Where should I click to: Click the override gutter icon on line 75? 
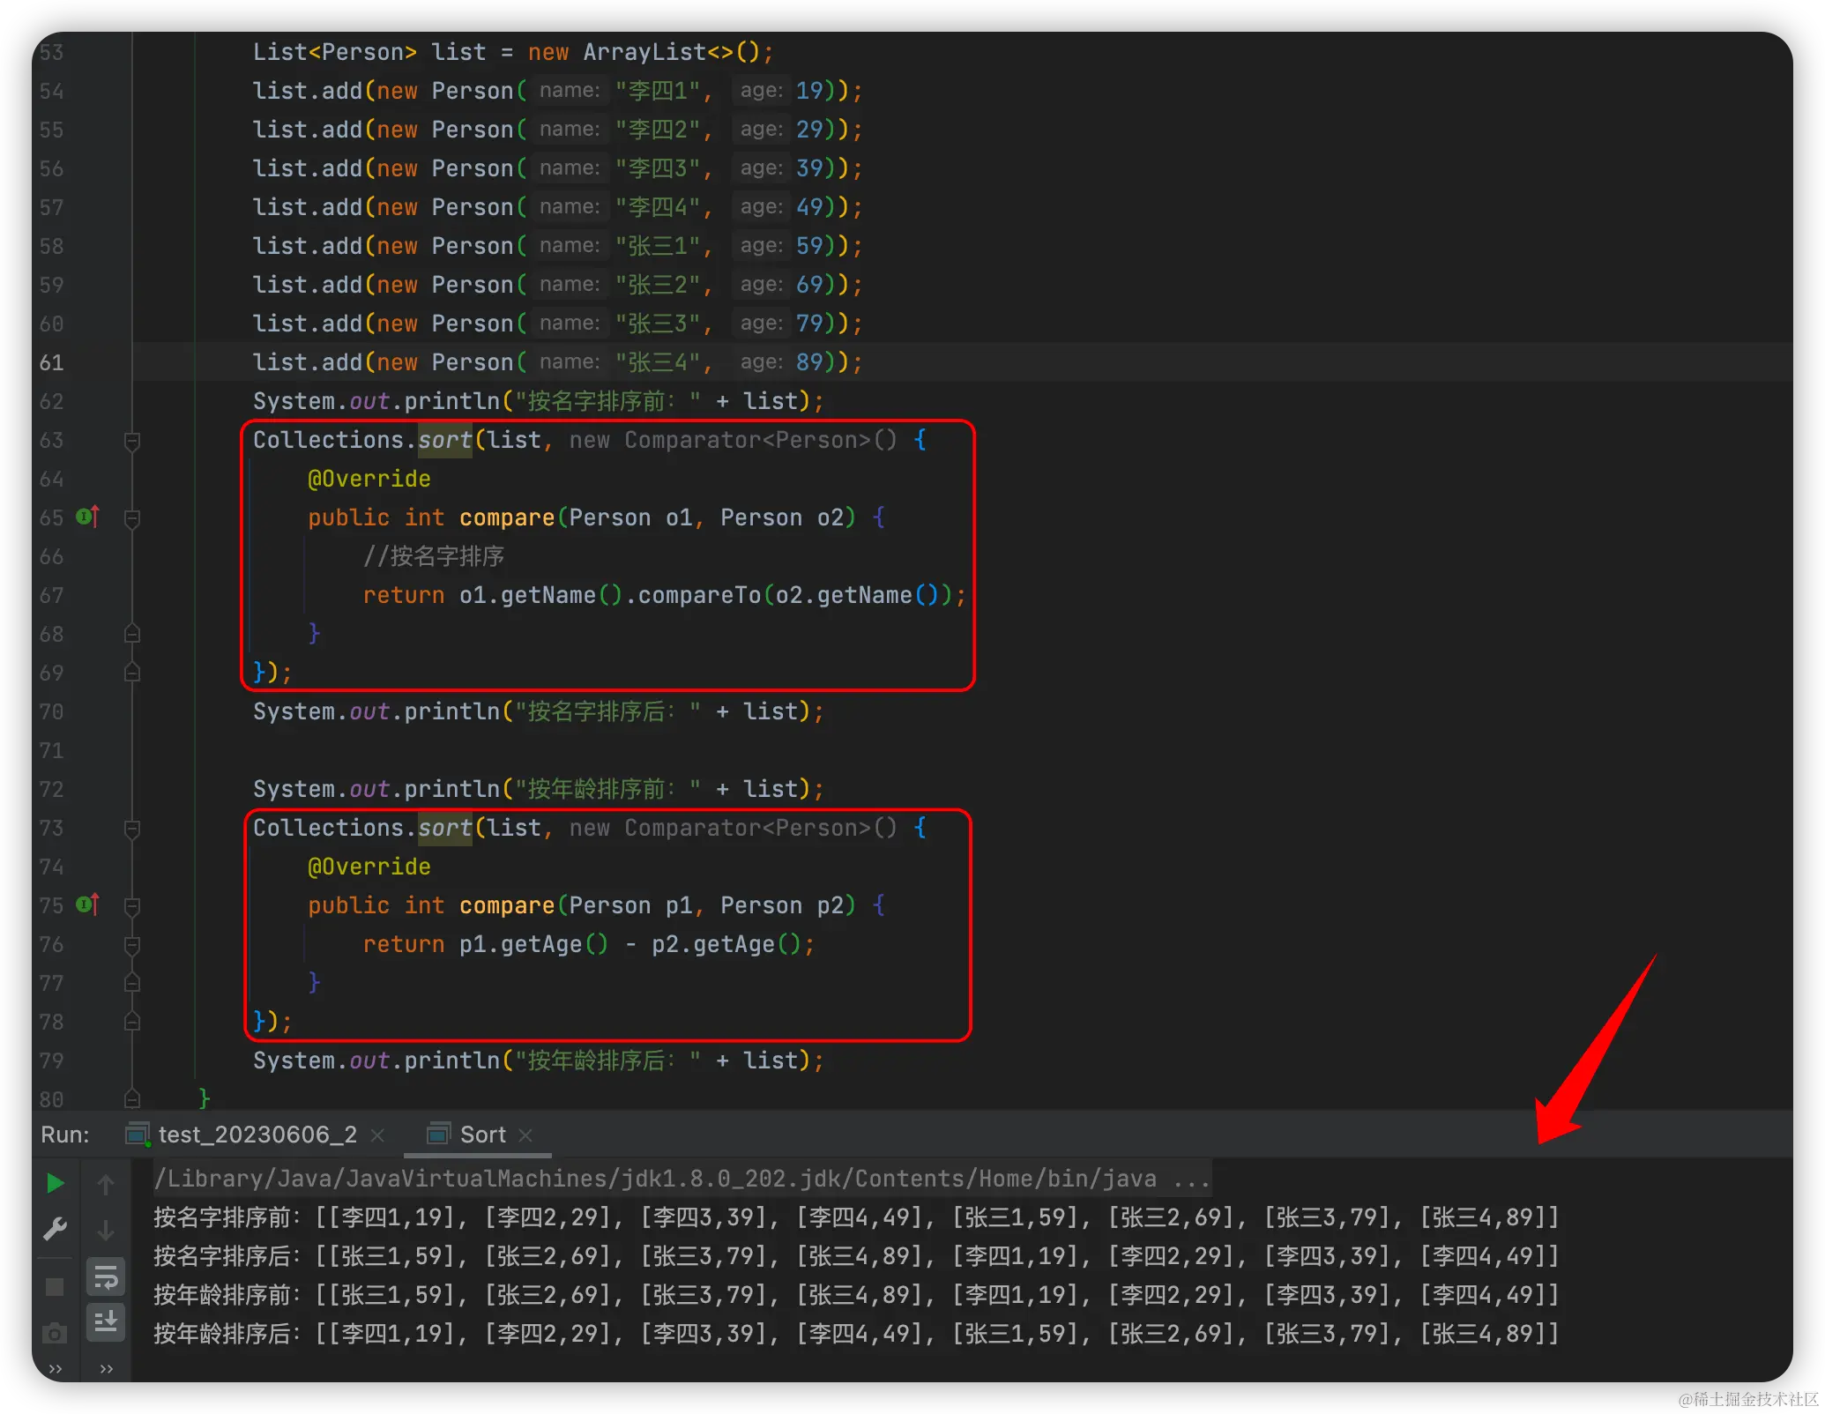pos(87,904)
